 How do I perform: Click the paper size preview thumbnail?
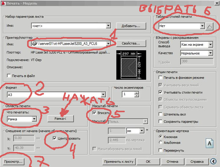131,65
